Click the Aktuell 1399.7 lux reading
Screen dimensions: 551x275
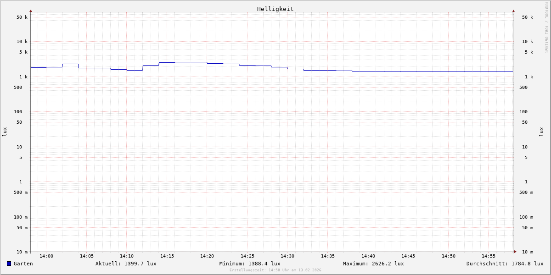[x=126, y=264]
